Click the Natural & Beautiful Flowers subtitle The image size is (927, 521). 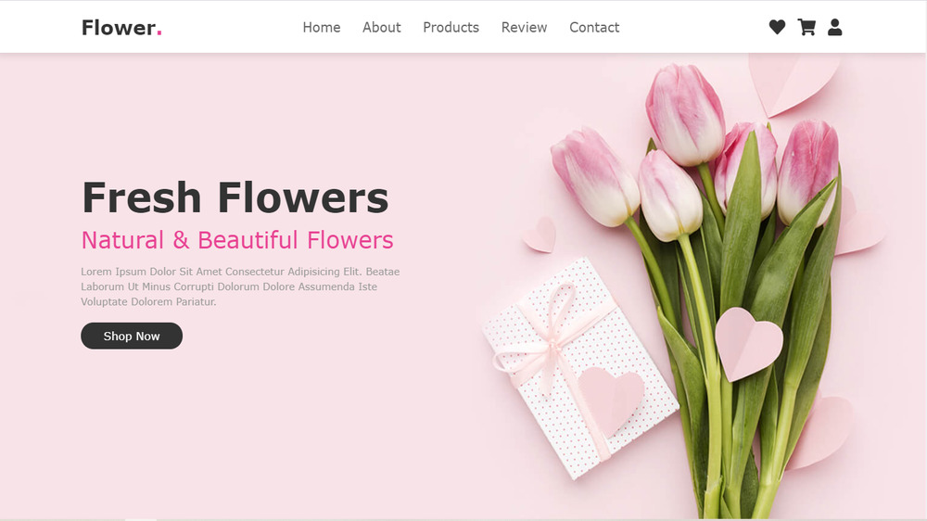(237, 240)
